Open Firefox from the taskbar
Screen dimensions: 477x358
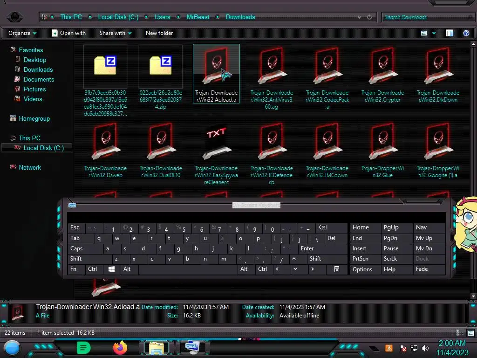click(x=120, y=347)
